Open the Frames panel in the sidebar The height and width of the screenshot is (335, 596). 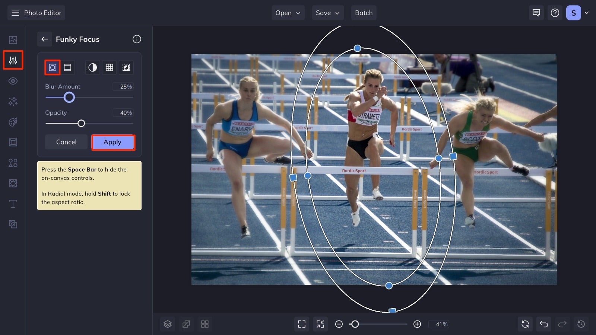[13, 142]
